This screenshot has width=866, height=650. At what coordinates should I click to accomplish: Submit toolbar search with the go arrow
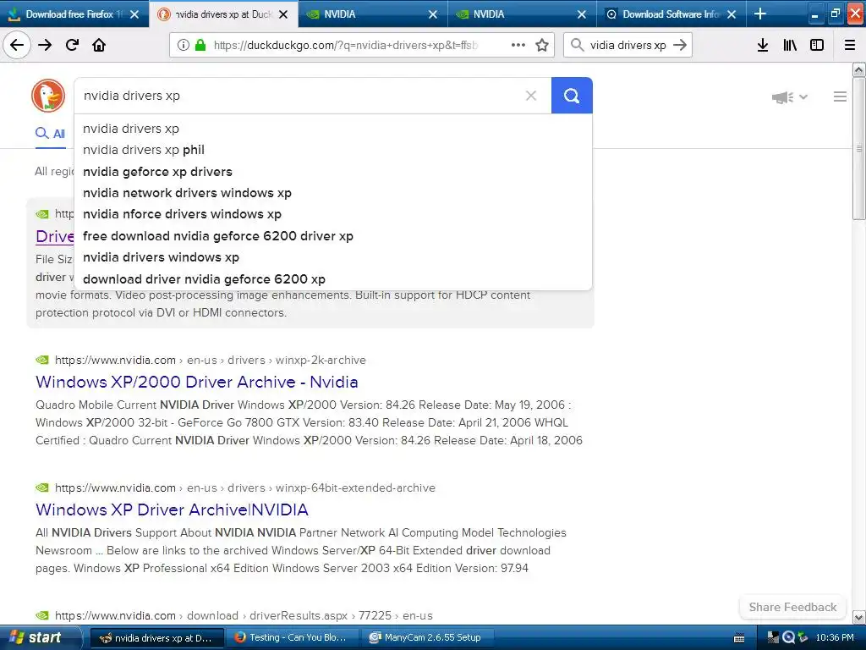[x=681, y=45]
